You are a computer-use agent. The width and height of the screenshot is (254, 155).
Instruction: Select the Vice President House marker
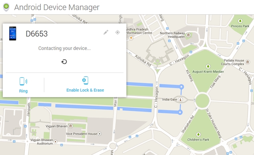(100, 134)
